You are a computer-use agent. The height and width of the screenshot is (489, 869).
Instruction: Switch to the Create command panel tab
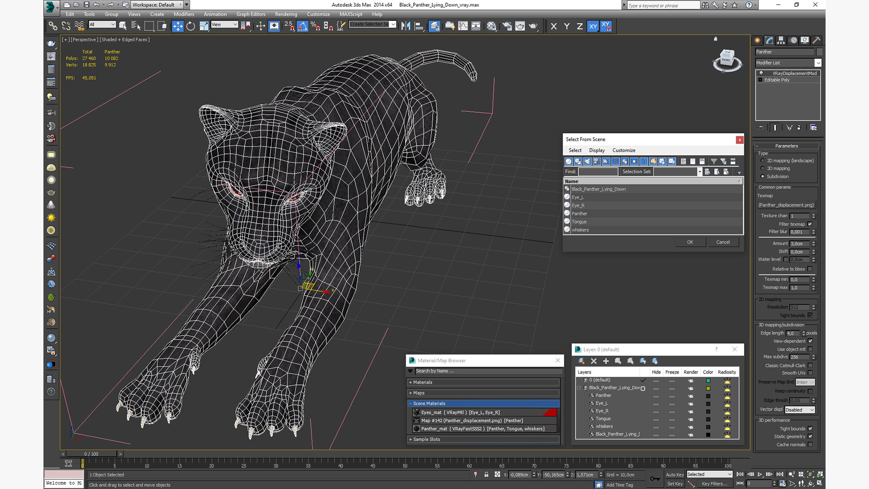tap(758, 40)
